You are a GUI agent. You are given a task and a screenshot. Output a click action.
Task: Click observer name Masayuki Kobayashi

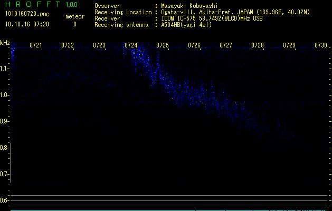pyautogui.click(x=189, y=6)
